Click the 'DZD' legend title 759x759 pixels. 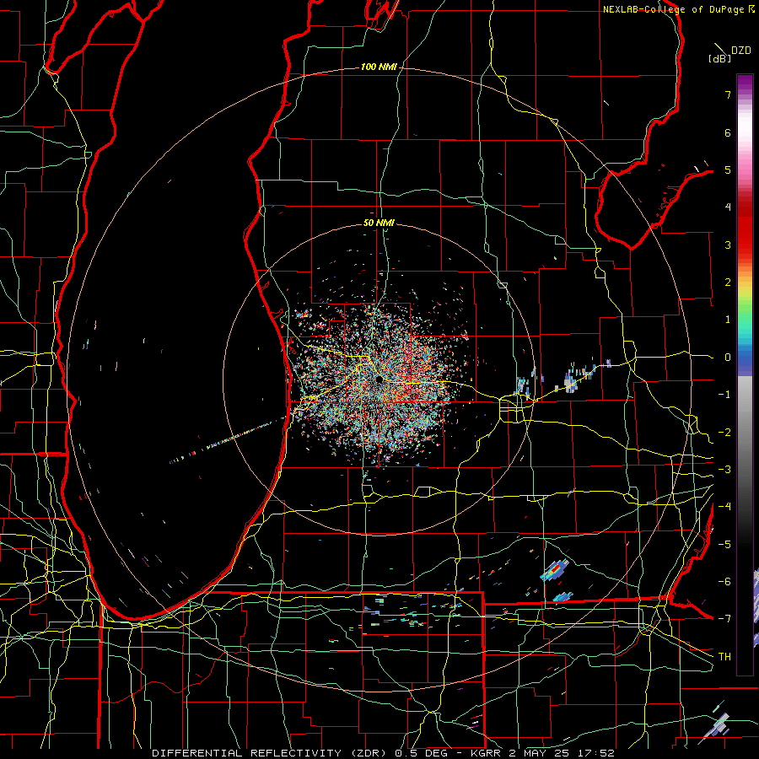[x=741, y=51]
